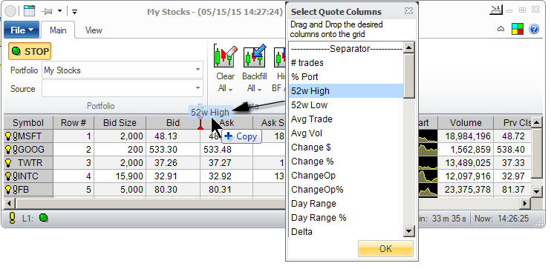The width and height of the screenshot is (551, 269).
Task: Click the columns list scroll down arrow
Action: point(409,231)
